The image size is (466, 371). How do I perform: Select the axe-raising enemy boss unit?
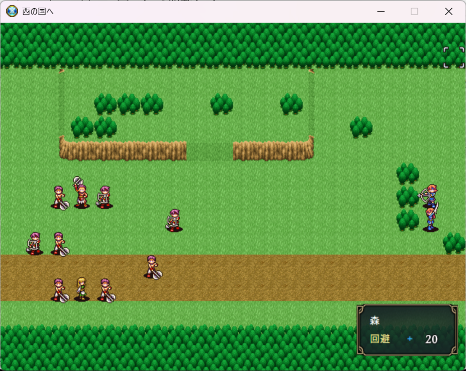coord(81,194)
